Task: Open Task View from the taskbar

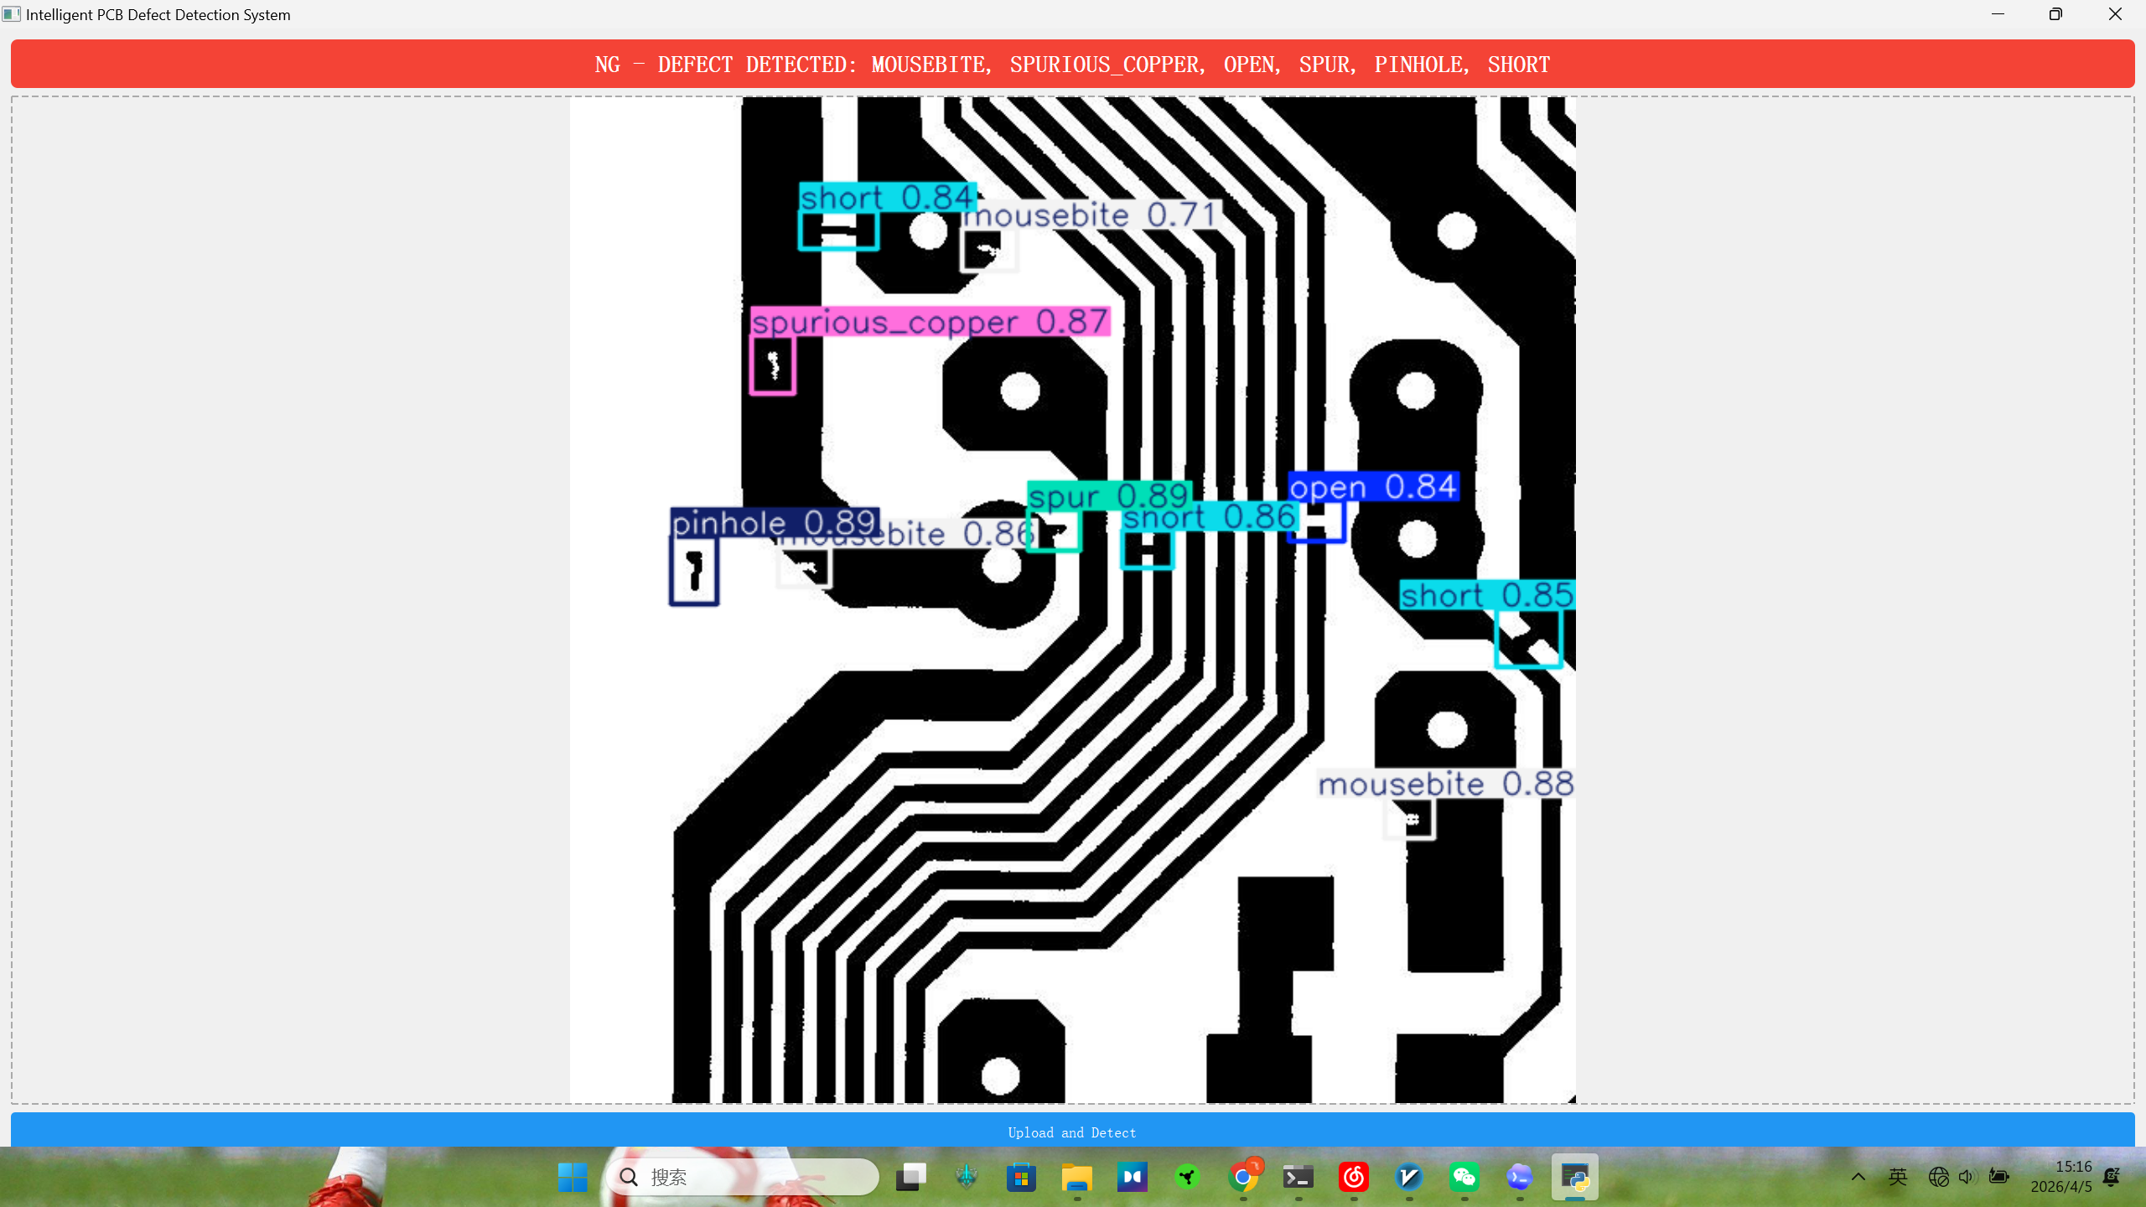Action: (x=910, y=1177)
